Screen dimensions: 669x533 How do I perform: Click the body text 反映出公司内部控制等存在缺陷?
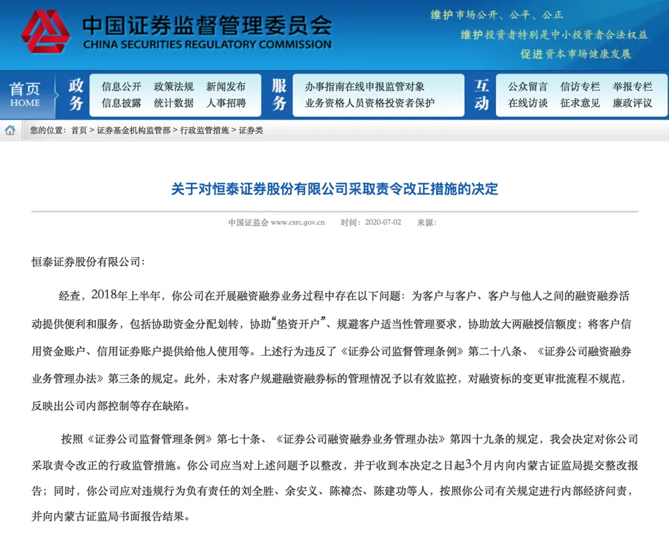coord(109,406)
